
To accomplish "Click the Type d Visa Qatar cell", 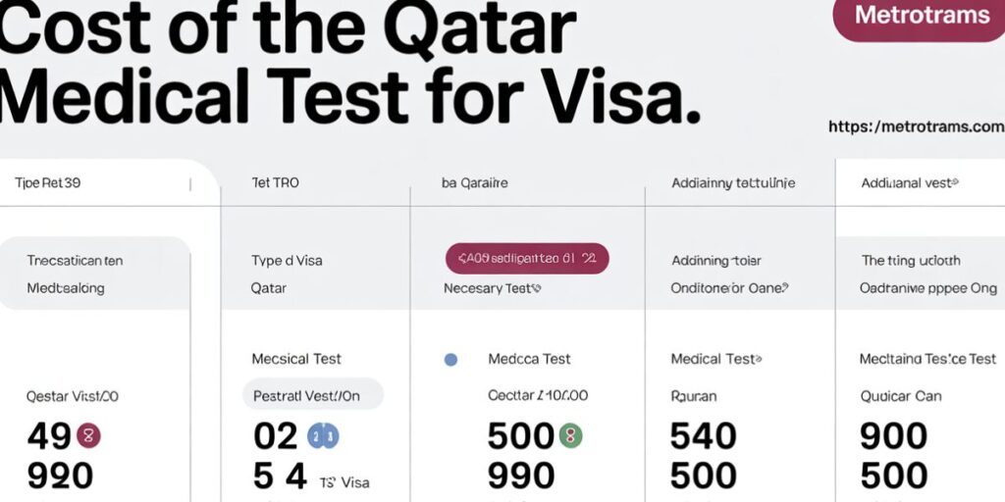I will point(287,275).
